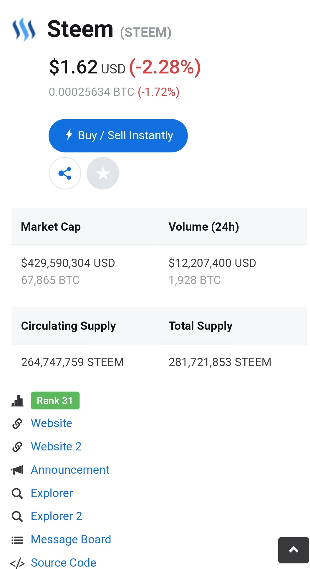The width and height of the screenshot is (310, 569).
Task: Tap the share icon button
Action: (x=65, y=173)
